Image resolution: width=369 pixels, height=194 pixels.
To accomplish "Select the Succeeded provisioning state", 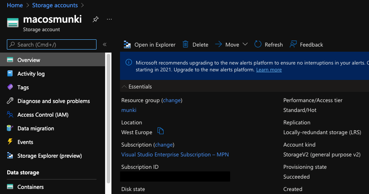I will 296,177.
